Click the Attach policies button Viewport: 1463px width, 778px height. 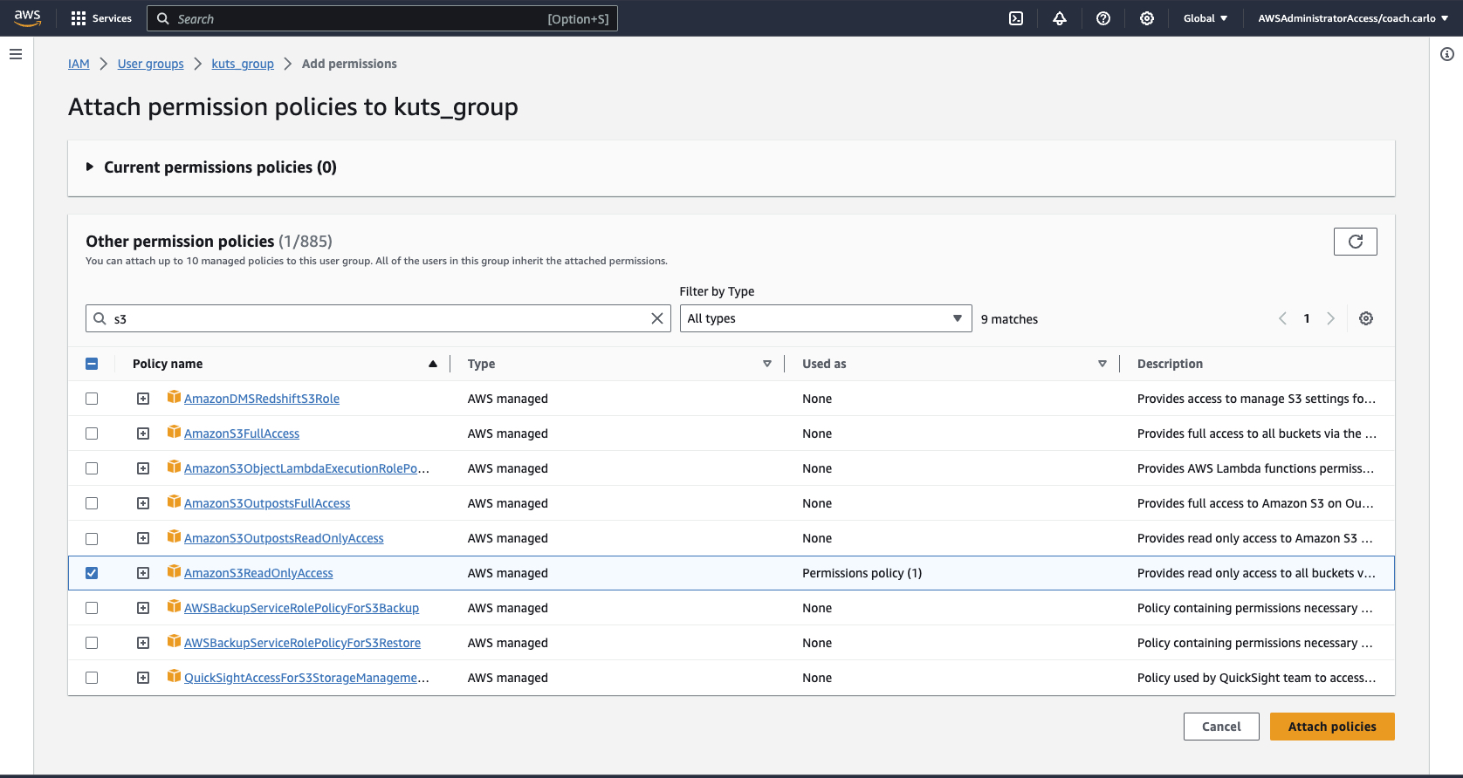tap(1331, 727)
